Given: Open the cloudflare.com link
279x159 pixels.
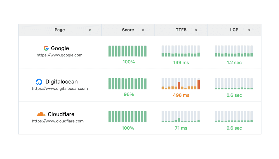Looking at the screenshot, I should pos(58,121).
